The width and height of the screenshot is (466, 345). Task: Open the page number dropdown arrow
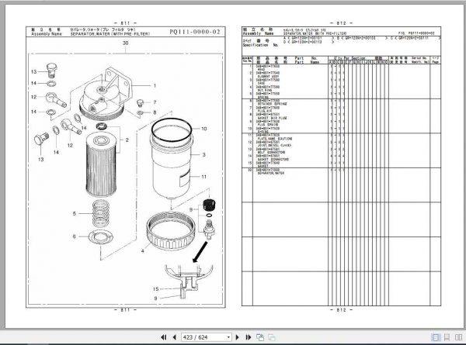tap(228, 337)
